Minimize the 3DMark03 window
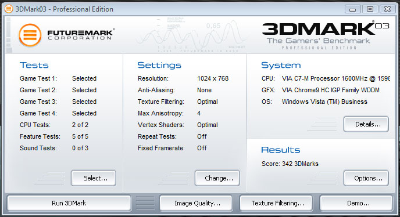 352,9
